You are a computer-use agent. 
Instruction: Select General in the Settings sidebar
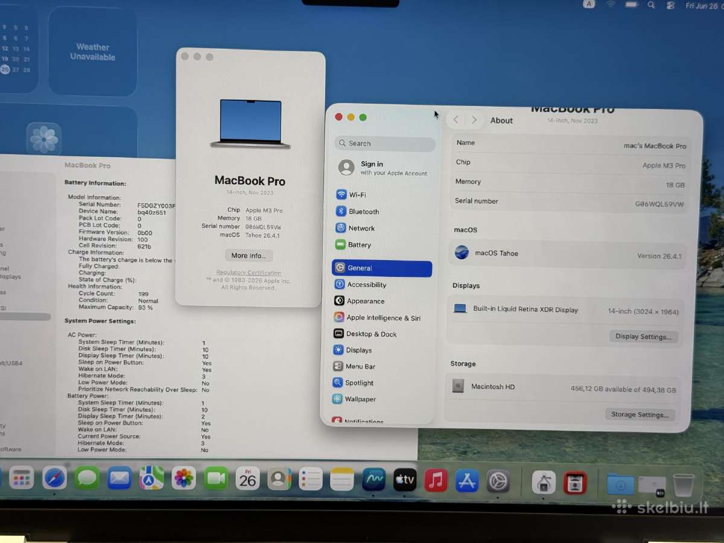click(x=382, y=268)
